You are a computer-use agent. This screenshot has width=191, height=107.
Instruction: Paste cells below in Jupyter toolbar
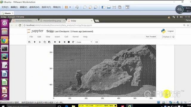click(49, 42)
